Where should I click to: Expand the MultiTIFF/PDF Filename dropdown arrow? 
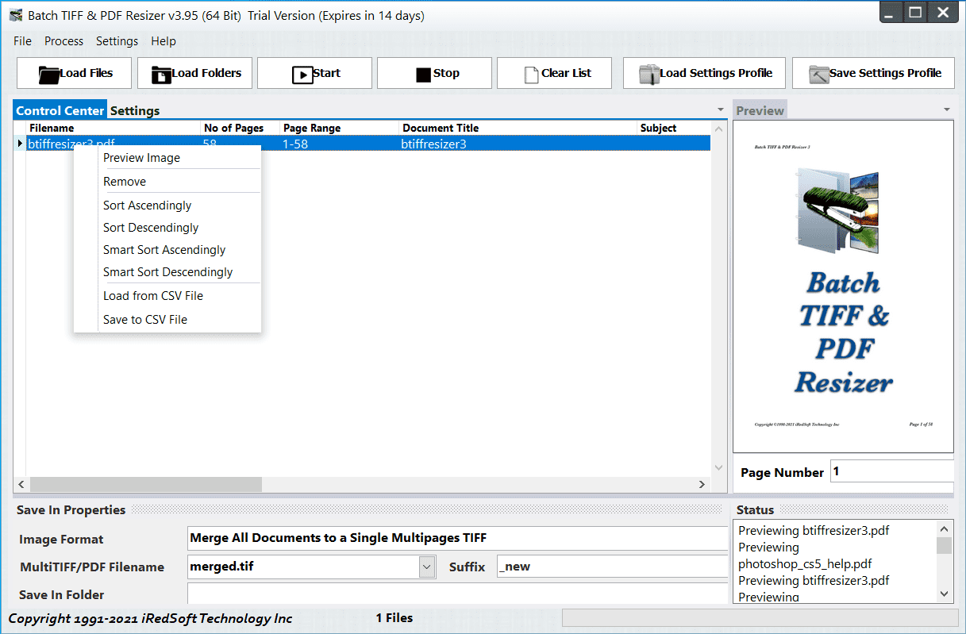(x=427, y=567)
